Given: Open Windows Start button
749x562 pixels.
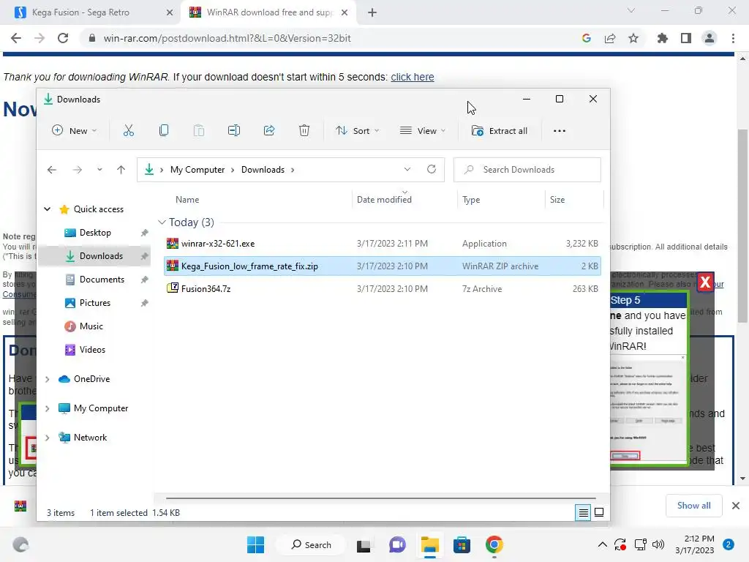Looking at the screenshot, I should coord(255,544).
